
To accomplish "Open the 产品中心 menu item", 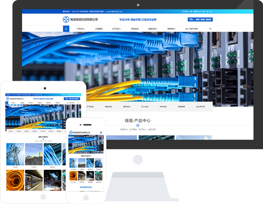I will 80,29.
